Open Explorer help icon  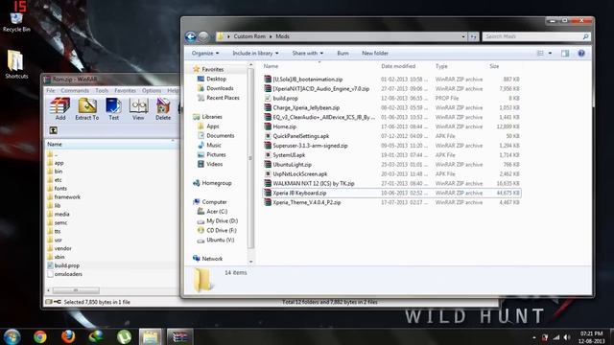pyautogui.click(x=581, y=54)
